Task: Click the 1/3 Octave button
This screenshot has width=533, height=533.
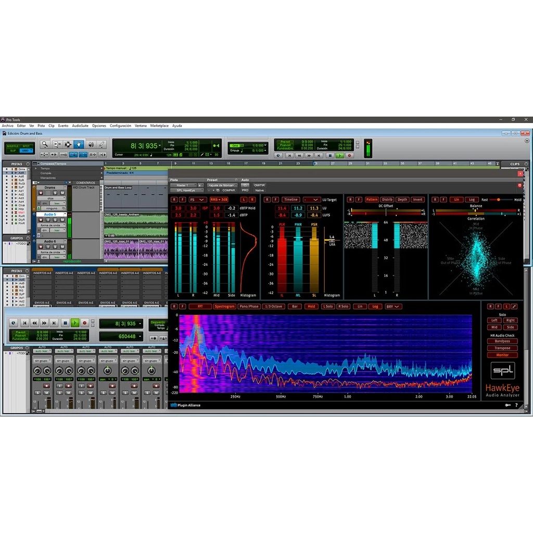Action: (274, 307)
